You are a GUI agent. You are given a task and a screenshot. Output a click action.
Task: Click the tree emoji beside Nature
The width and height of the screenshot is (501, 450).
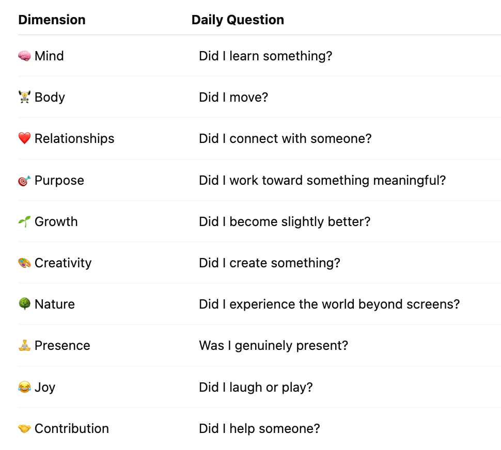pos(24,304)
